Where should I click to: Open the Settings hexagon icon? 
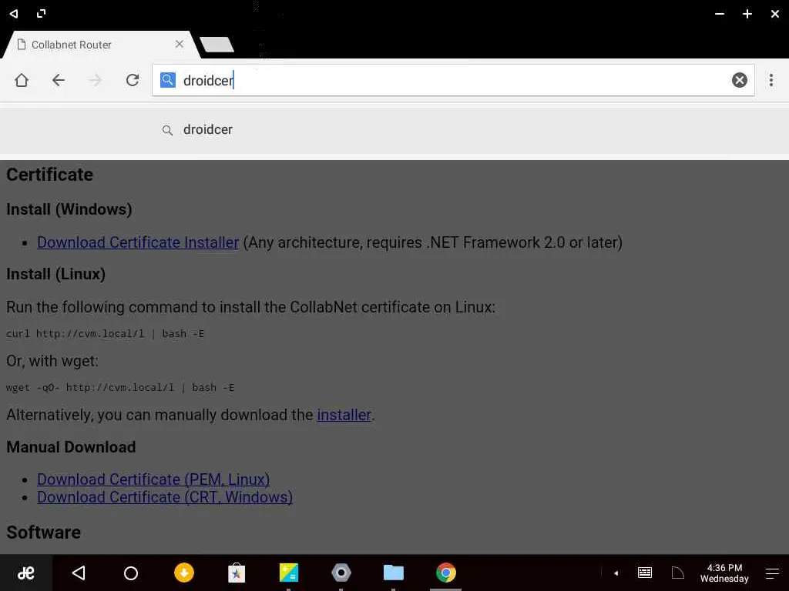[341, 573]
